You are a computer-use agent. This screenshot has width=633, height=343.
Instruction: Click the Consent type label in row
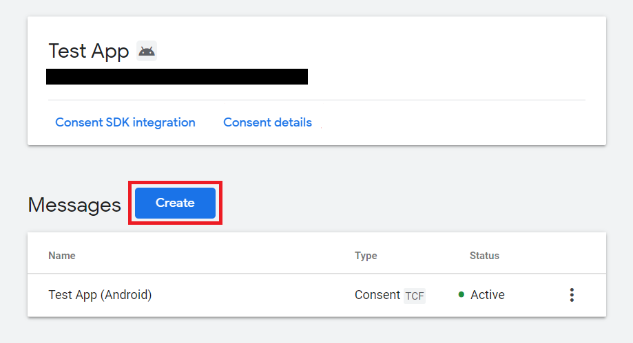[377, 295]
